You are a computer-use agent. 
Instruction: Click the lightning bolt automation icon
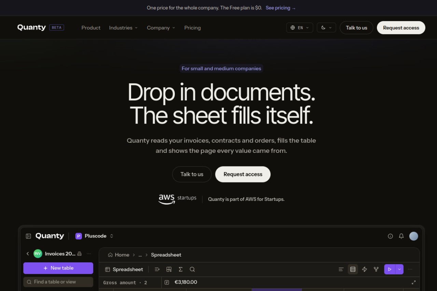click(364, 270)
